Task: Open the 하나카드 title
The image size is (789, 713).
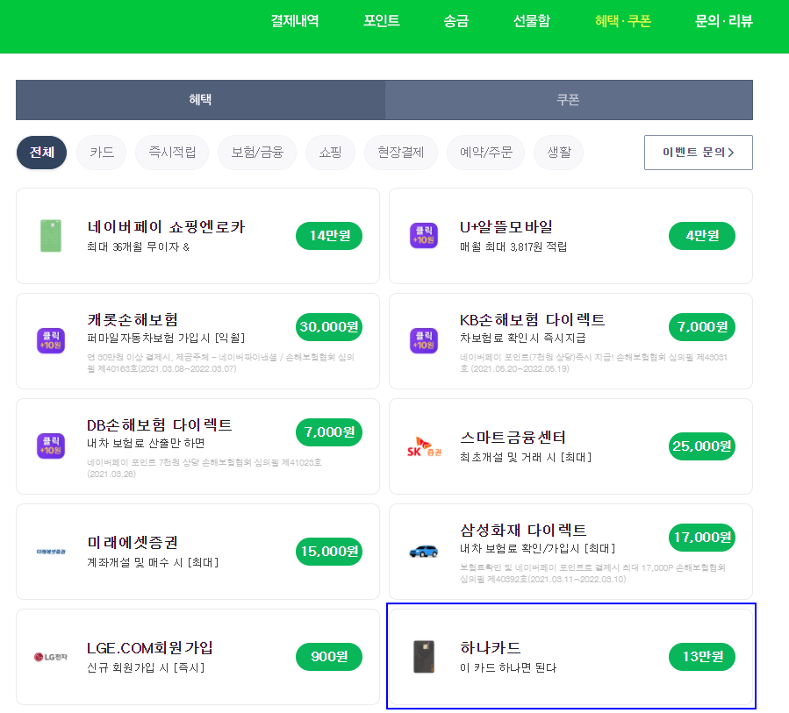Action: (x=491, y=647)
